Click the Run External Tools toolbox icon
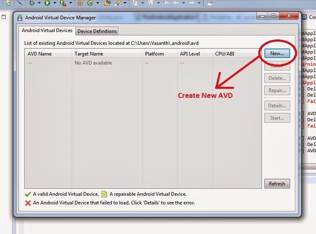 (63, 3)
